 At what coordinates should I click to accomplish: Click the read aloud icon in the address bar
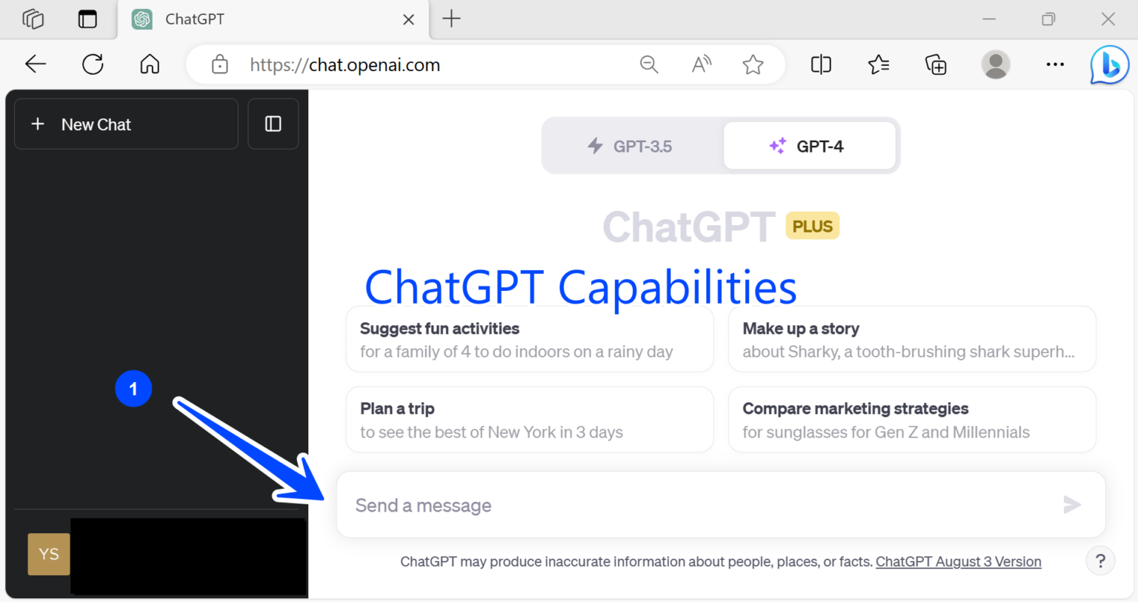point(701,64)
